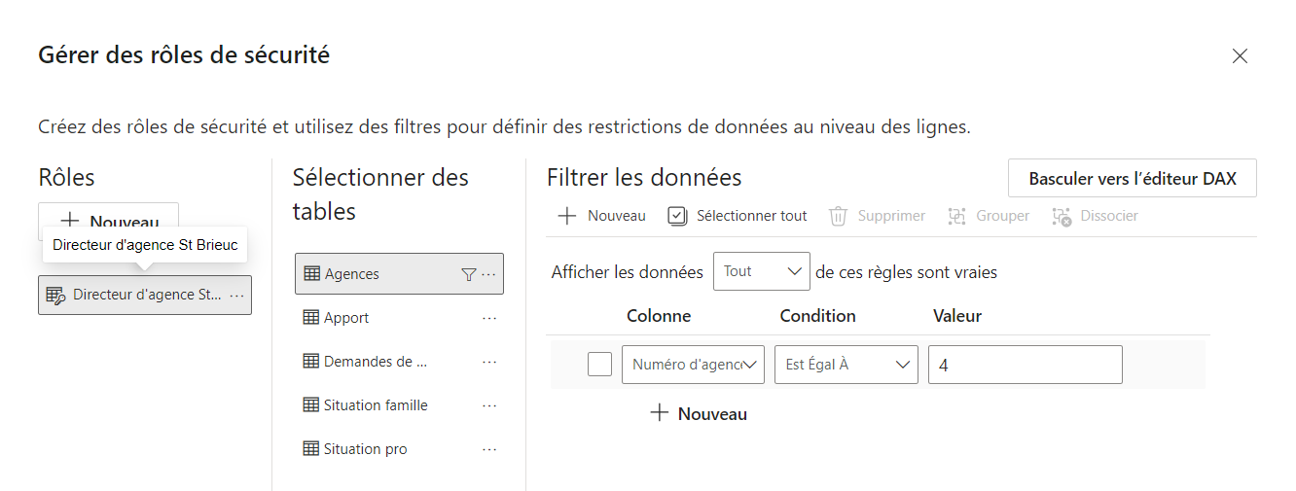Add a new rule below the filter row
1296x491 pixels.
coord(699,413)
